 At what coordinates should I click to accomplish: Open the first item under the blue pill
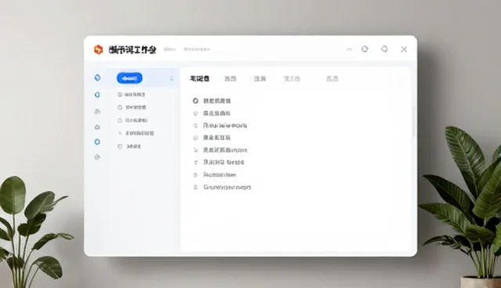coord(132,95)
